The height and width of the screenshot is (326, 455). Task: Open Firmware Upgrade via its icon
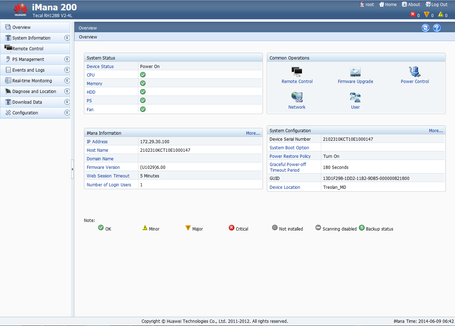tap(355, 72)
